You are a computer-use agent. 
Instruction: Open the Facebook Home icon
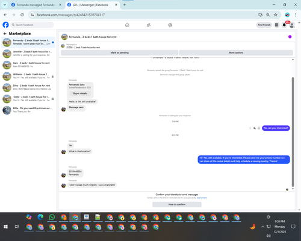(x=127, y=25)
